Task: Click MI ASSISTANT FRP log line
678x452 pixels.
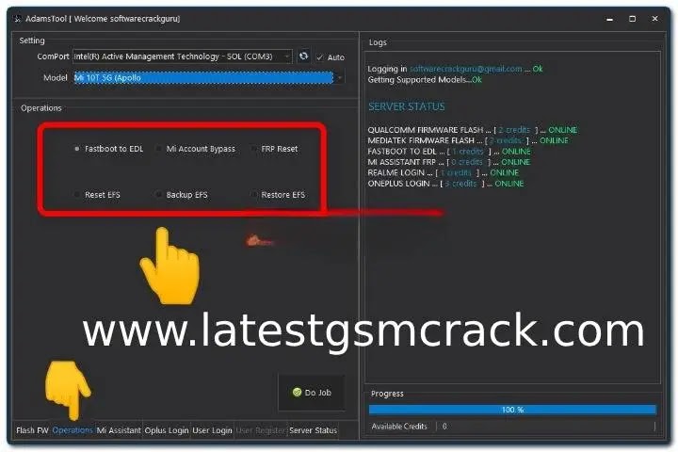Action: pos(449,162)
